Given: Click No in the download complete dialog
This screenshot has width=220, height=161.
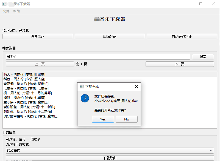Looking at the screenshot, I should (x=126, y=119).
